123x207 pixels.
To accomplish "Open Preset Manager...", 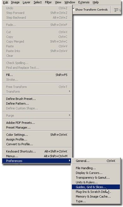I will [x=37, y=128].
